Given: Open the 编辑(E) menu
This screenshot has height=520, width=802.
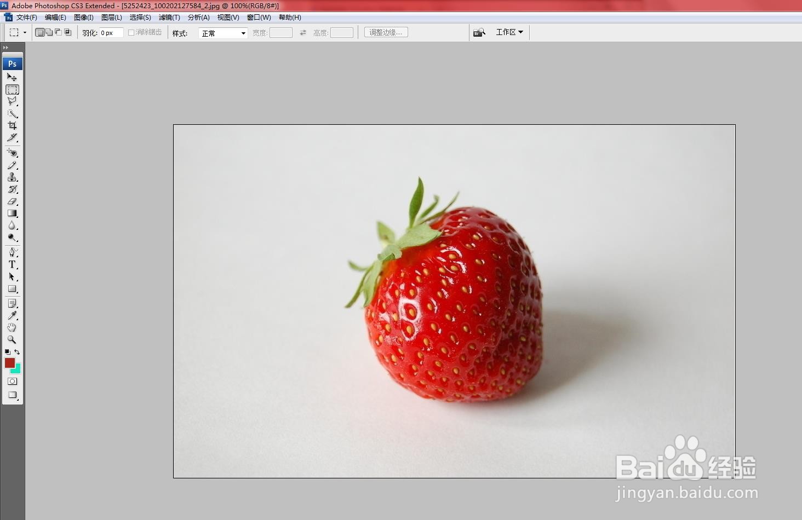Looking at the screenshot, I should pos(55,18).
